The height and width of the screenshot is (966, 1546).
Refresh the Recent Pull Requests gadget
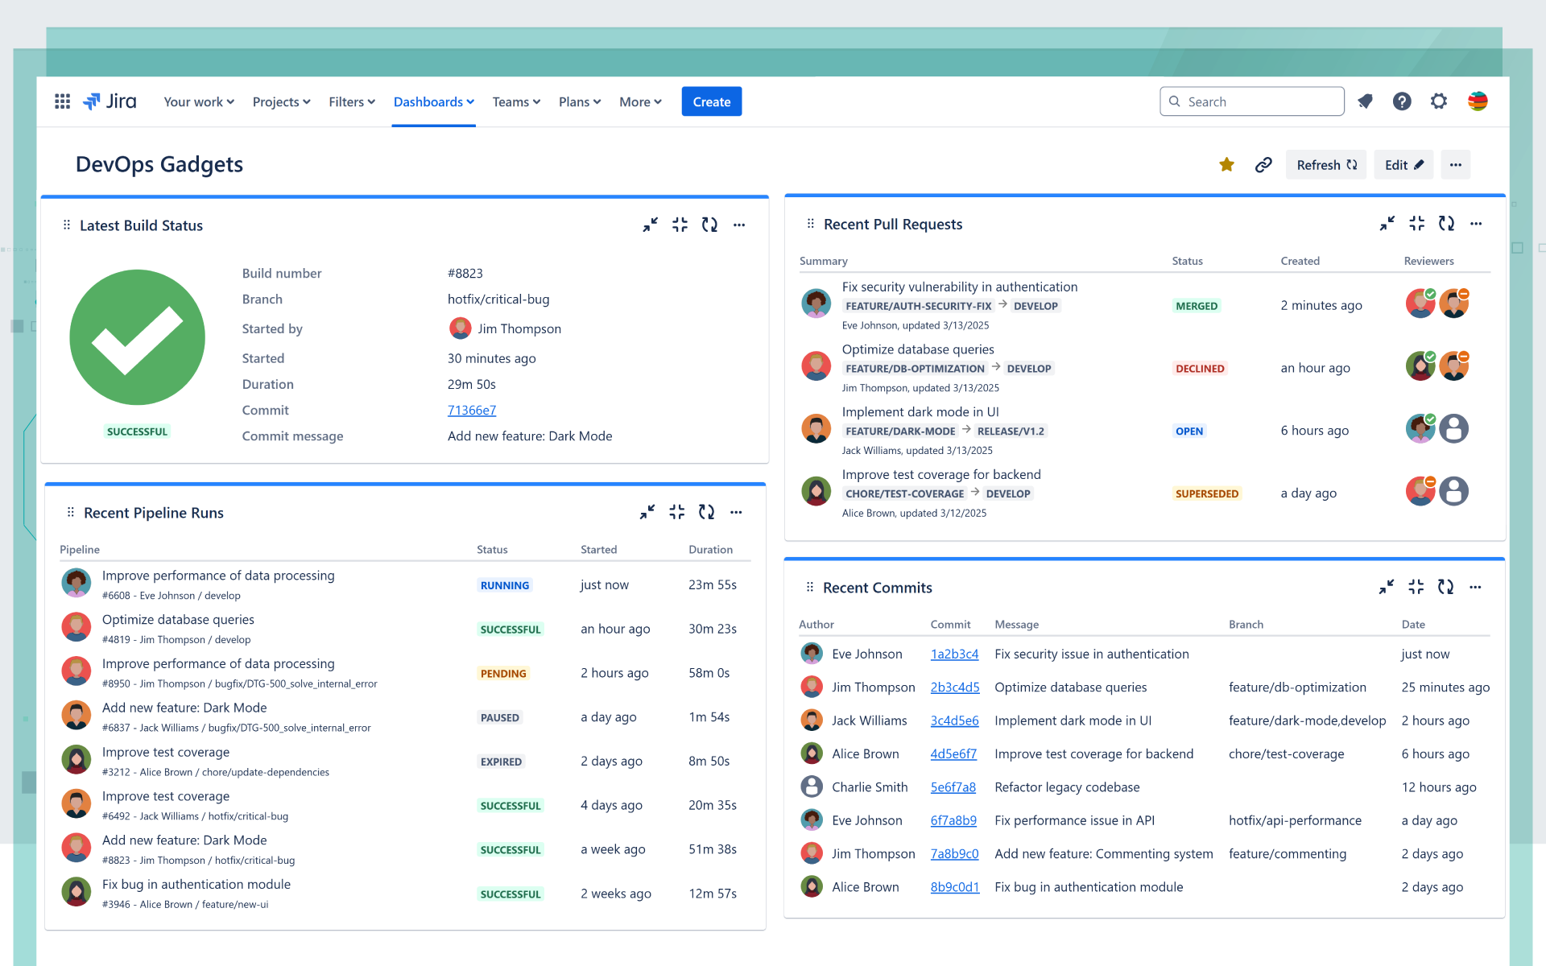(x=1446, y=224)
